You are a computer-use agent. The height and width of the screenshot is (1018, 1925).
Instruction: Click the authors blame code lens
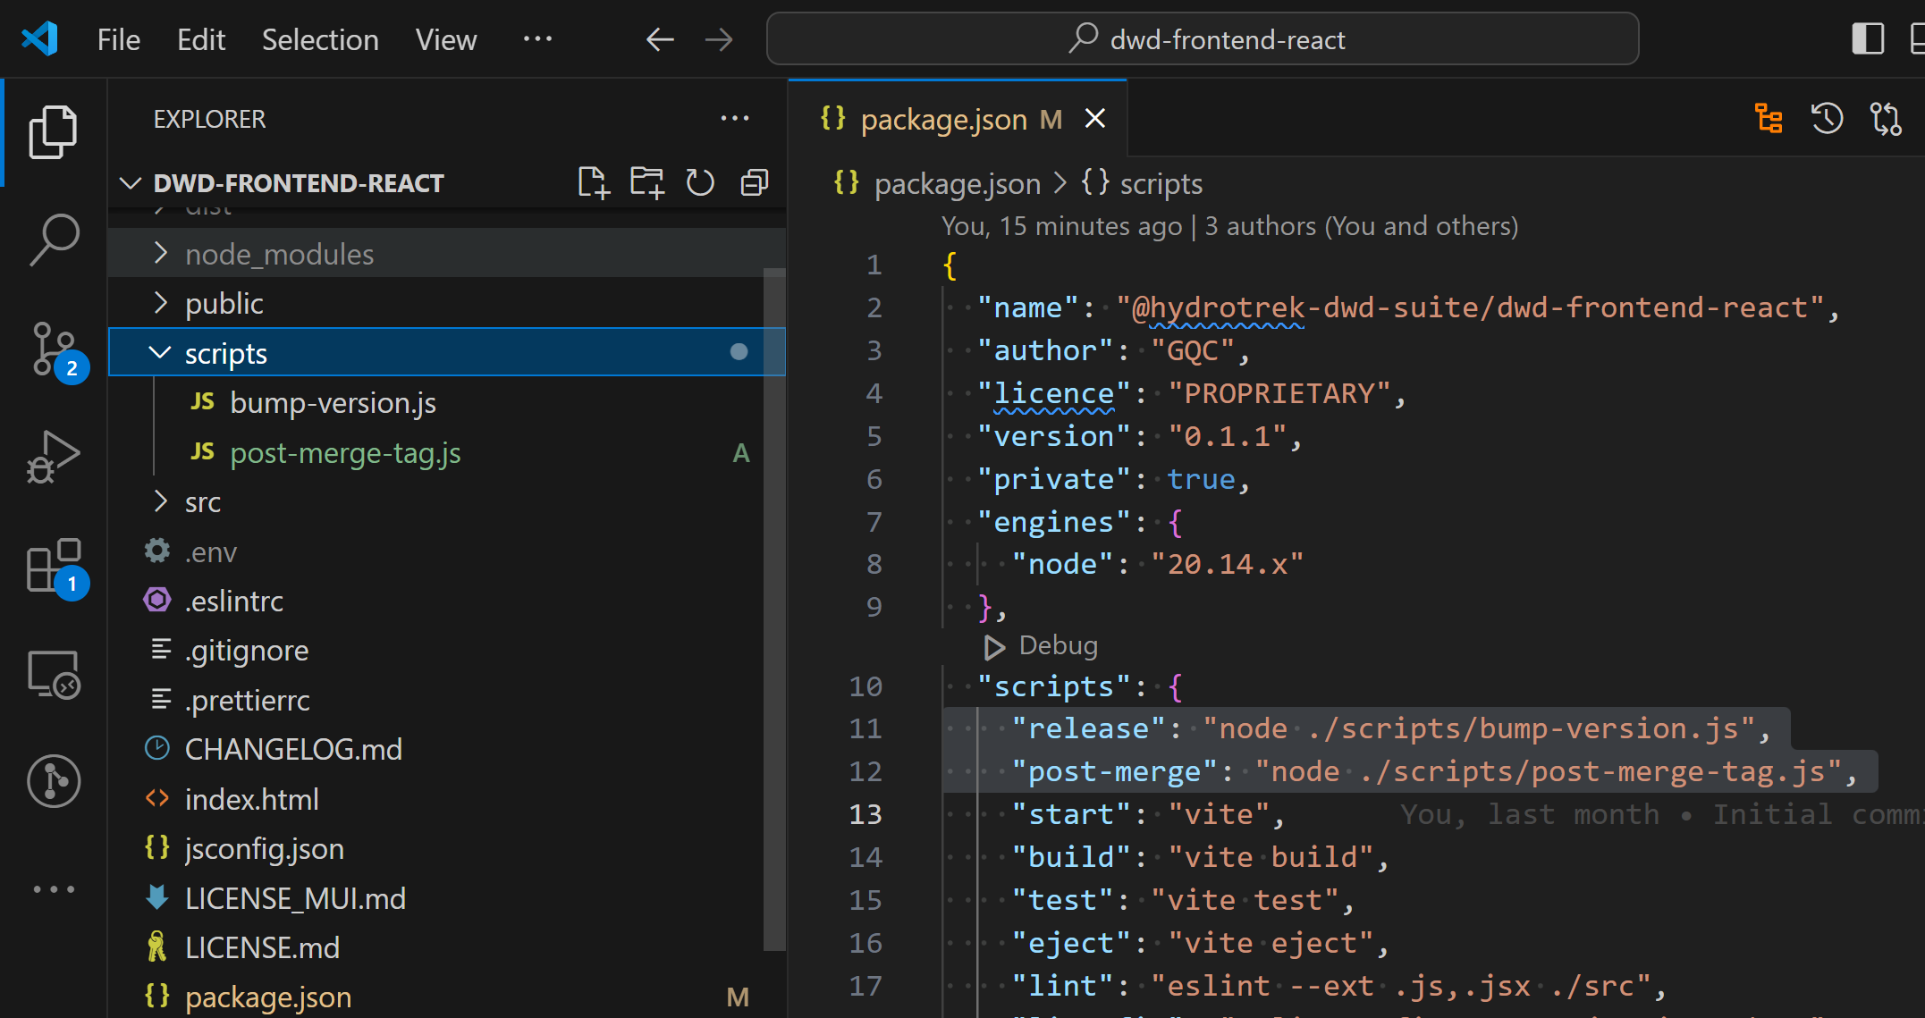click(1229, 226)
